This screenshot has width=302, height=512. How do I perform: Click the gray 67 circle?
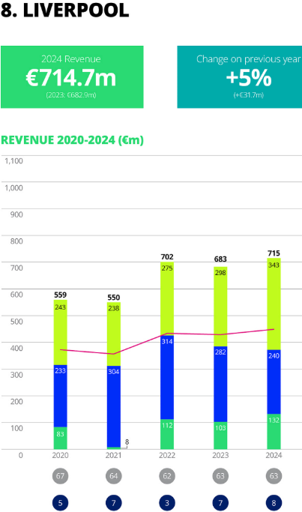coord(61,476)
